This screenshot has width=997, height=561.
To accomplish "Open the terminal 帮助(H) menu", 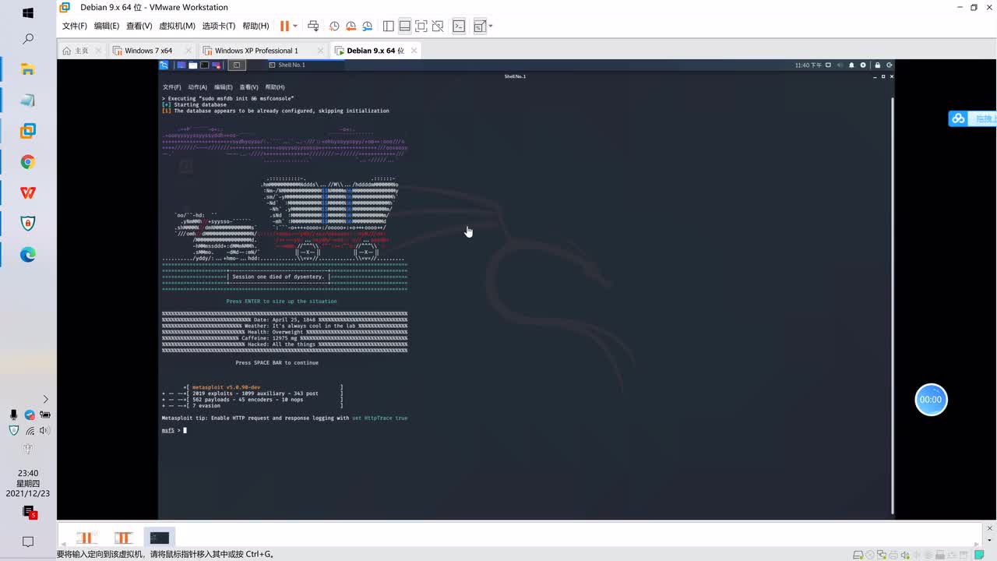I will click(x=275, y=87).
